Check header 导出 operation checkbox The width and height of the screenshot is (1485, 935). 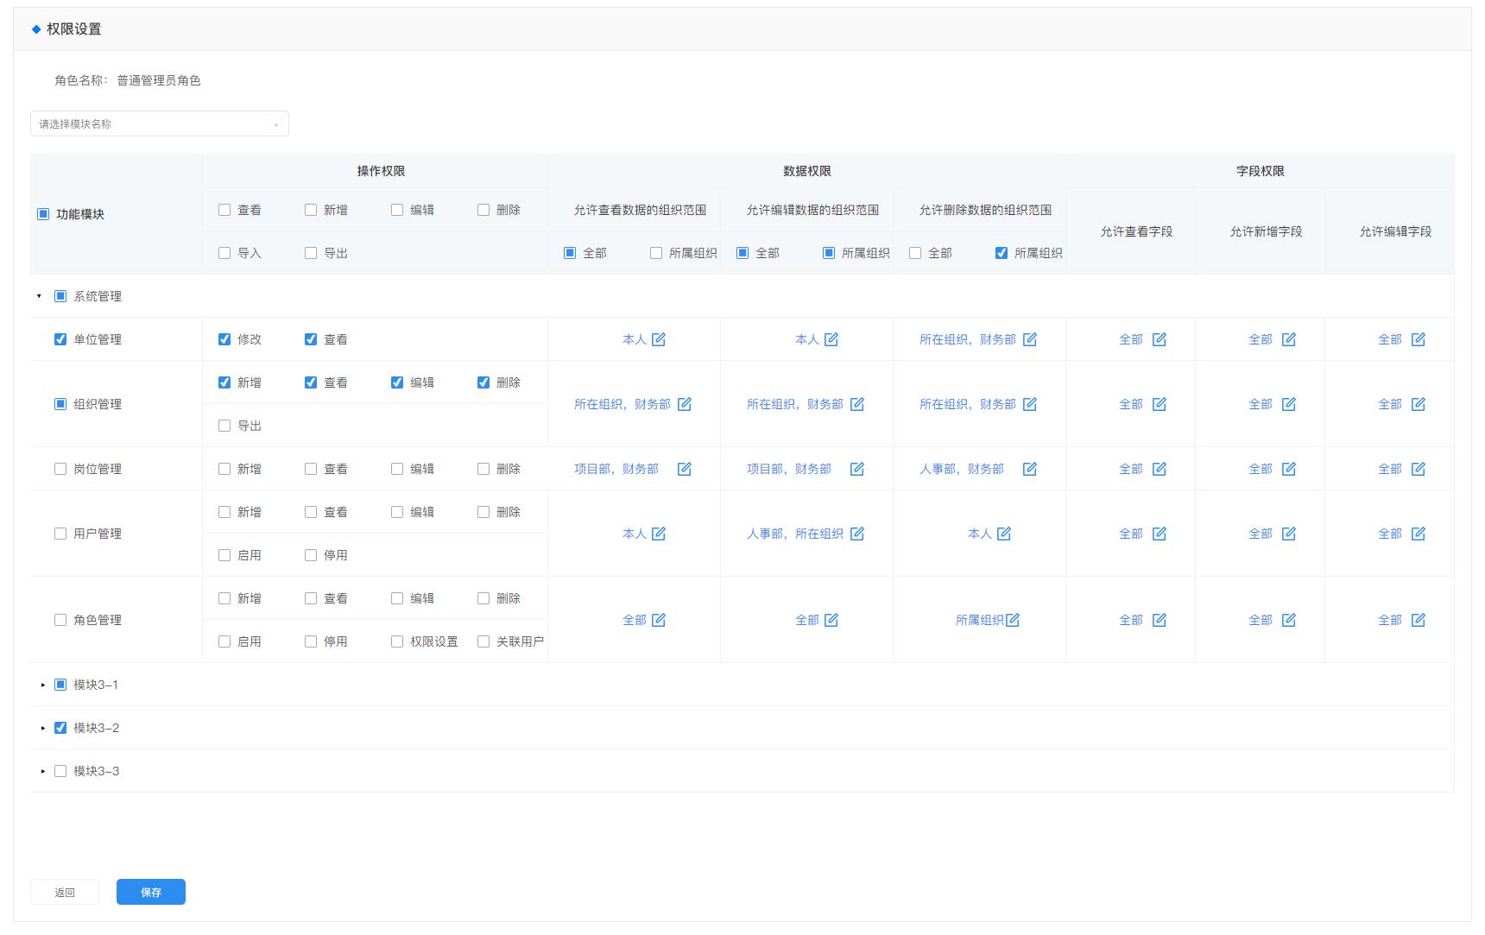[311, 253]
